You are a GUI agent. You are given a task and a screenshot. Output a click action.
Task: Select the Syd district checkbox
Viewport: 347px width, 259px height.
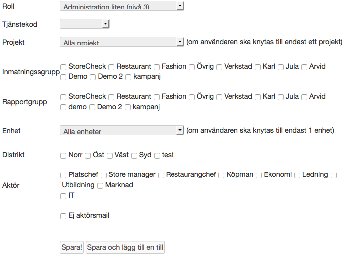134,156
